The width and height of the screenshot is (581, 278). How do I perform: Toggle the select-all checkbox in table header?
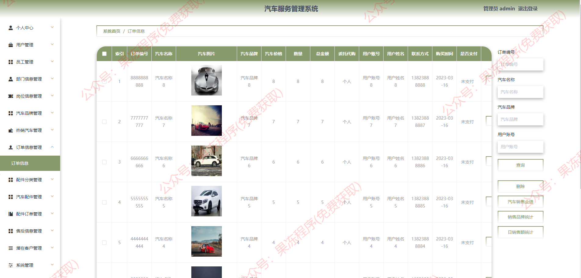[104, 54]
